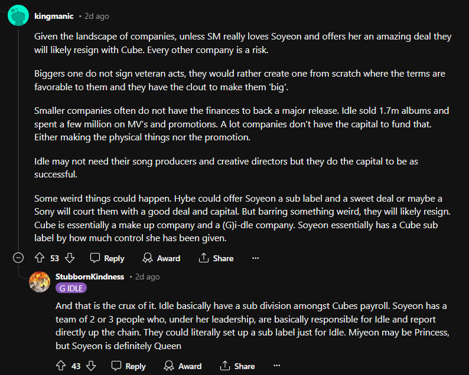Reply to StubbornKindness's comment
This screenshot has width=469, height=375.
coord(128,366)
